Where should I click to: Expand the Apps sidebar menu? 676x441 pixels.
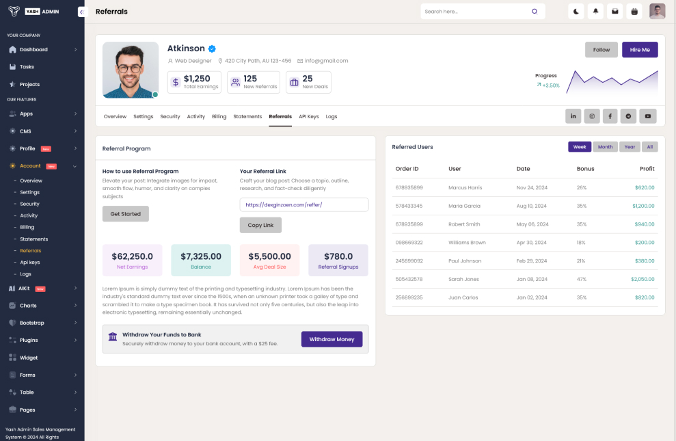(x=42, y=113)
